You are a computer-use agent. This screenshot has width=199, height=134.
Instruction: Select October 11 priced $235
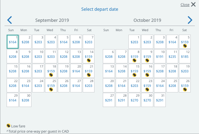click(x=172, y=56)
